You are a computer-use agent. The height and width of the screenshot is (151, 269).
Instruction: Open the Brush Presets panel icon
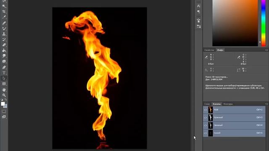click(x=198, y=21)
